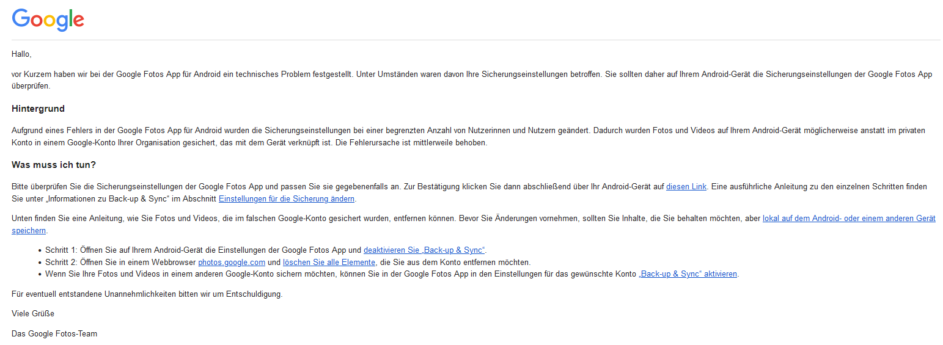Click the "Hallo," greeting text
The height and width of the screenshot is (345, 943).
tap(21, 54)
